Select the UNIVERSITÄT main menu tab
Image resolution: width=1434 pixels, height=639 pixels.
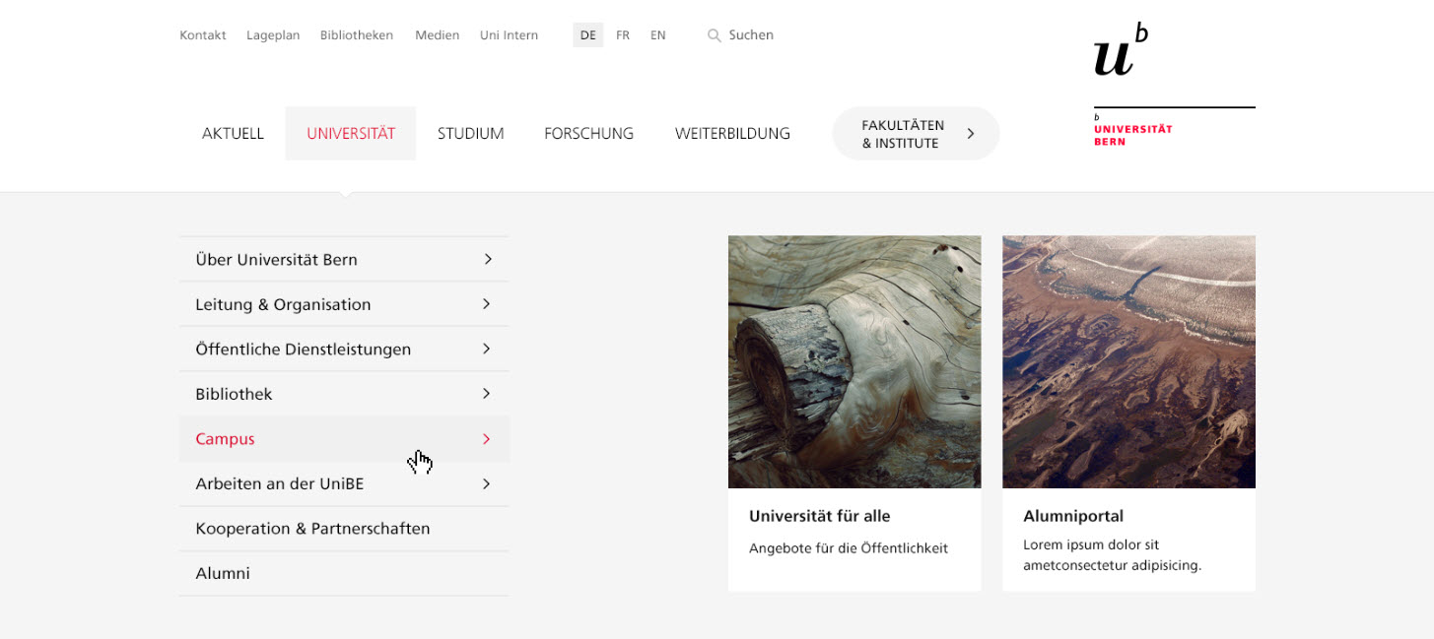351,134
